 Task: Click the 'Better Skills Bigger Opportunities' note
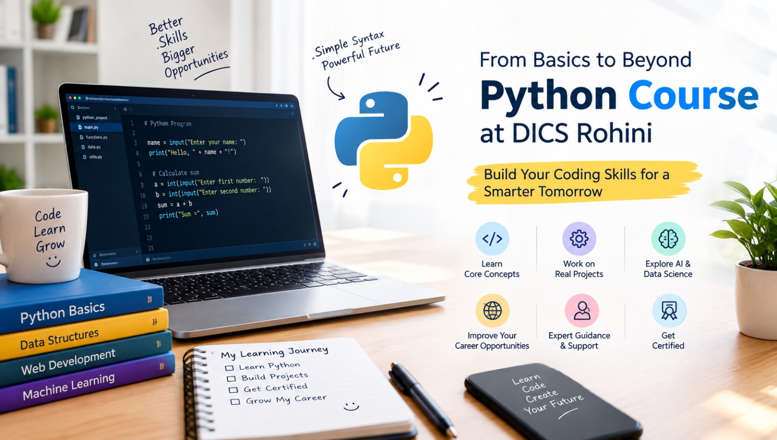pos(188,48)
